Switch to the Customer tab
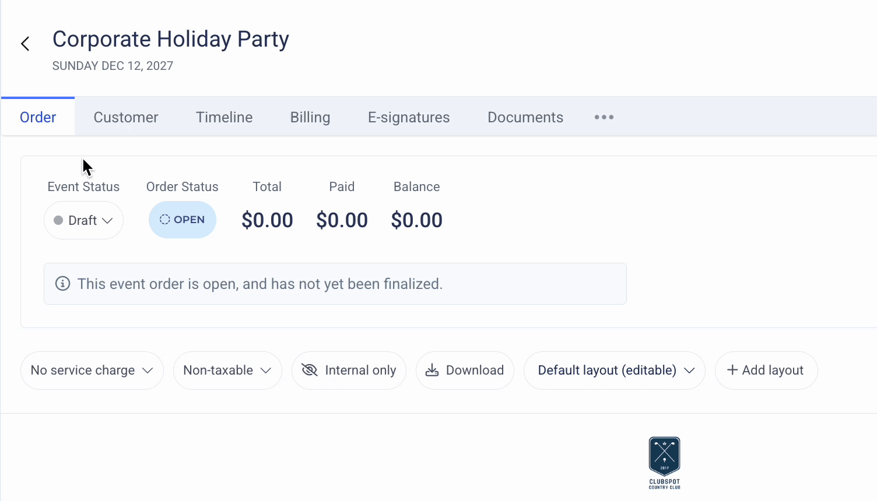This screenshot has height=501, width=877. (x=126, y=117)
